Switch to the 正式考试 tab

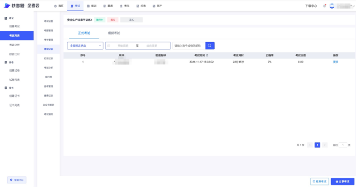[x=84, y=33]
